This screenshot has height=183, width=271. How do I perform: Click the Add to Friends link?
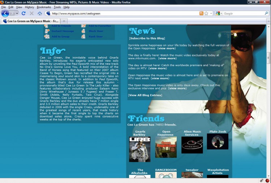61,26
